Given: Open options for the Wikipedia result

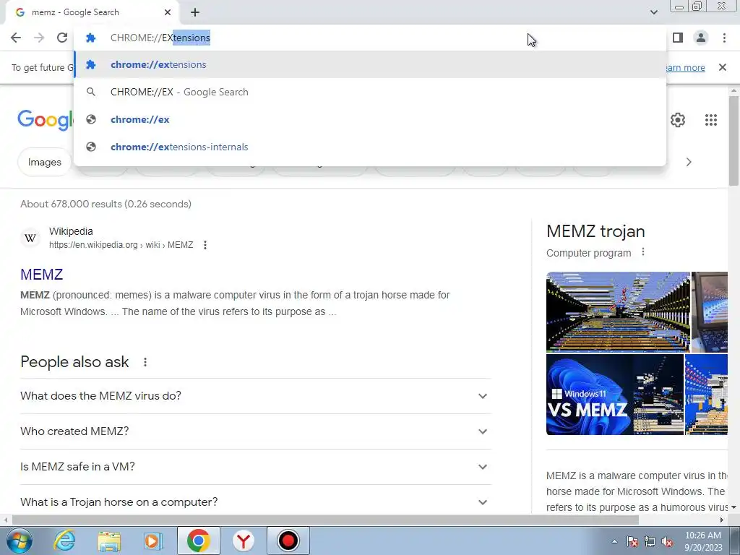Looking at the screenshot, I should coord(205,245).
